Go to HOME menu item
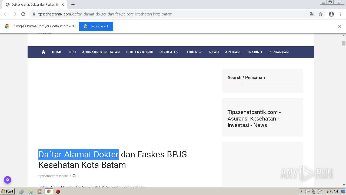 click(57, 52)
